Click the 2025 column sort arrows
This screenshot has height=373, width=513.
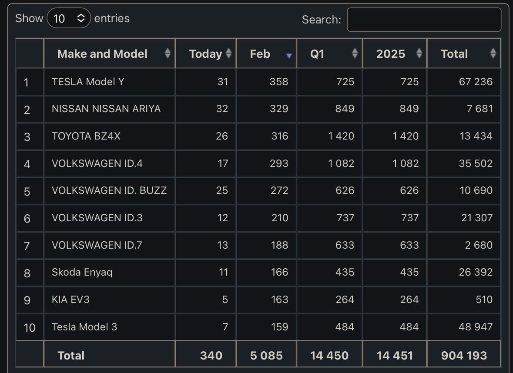point(419,53)
